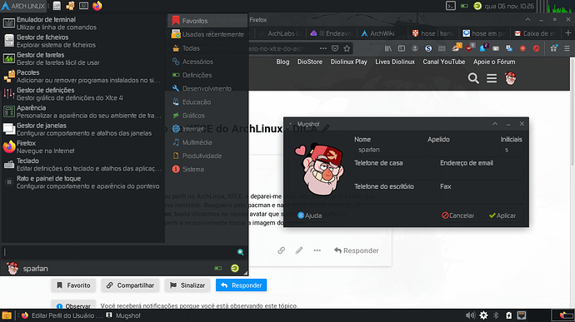Open the DioStore link
This screenshot has width=575, height=322.
[310, 62]
